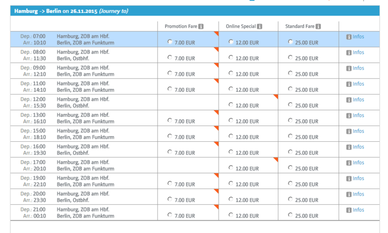
Task: Click Infos icon for 07:00 departure
Action: click(x=349, y=37)
